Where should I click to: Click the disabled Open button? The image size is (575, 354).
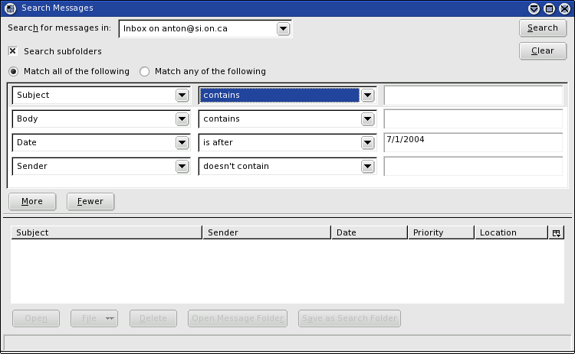point(36,319)
